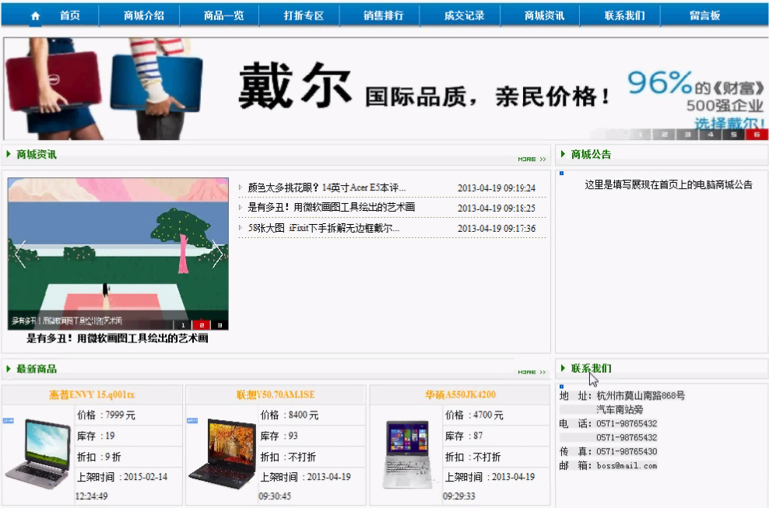Screen dimensions: 769x508
Task: Select news slideshow page 2
Action: 201,325
